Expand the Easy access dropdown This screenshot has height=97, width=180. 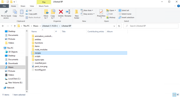(88, 14)
